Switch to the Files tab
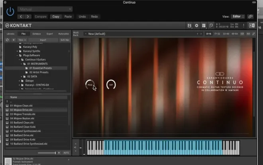263x165 pixels. (24, 34)
